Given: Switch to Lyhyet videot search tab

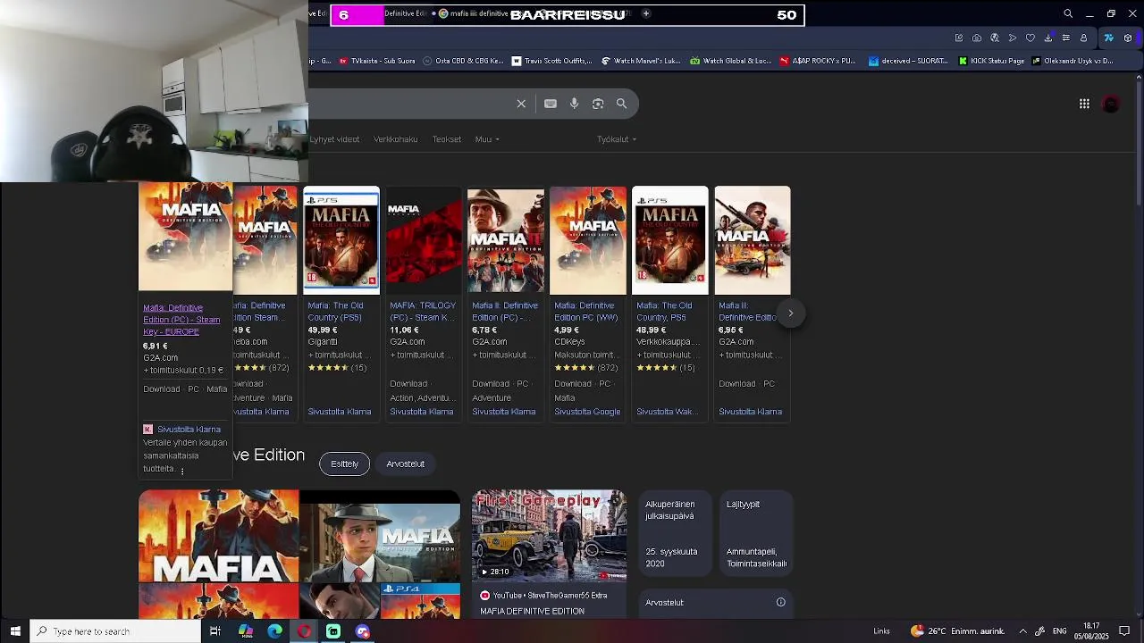Looking at the screenshot, I should 334,139.
